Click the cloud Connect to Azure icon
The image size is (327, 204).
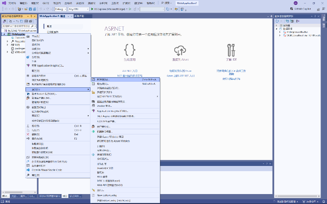(180, 51)
